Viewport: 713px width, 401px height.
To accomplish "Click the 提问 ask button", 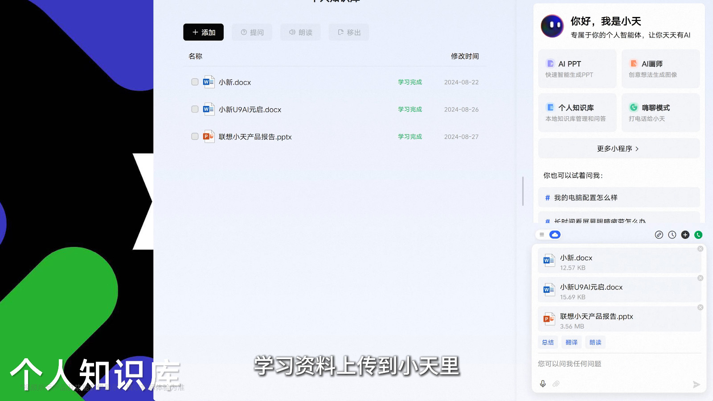I will pyautogui.click(x=252, y=32).
